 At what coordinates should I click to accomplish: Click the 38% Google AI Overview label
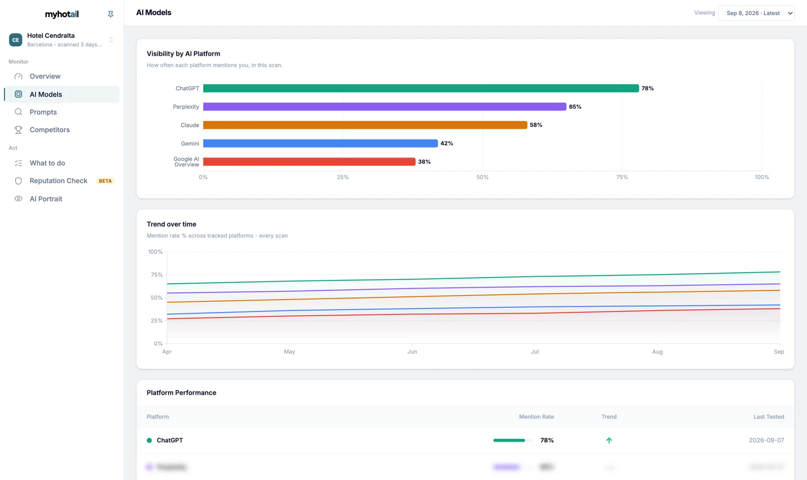[424, 162]
